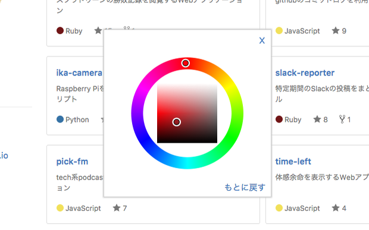The height and width of the screenshot is (230, 369).
Task: Open the ika-camera repository link
Action: (x=79, y=73)
